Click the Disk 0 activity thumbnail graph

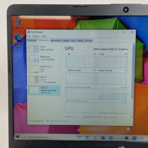tap(34, 69)
